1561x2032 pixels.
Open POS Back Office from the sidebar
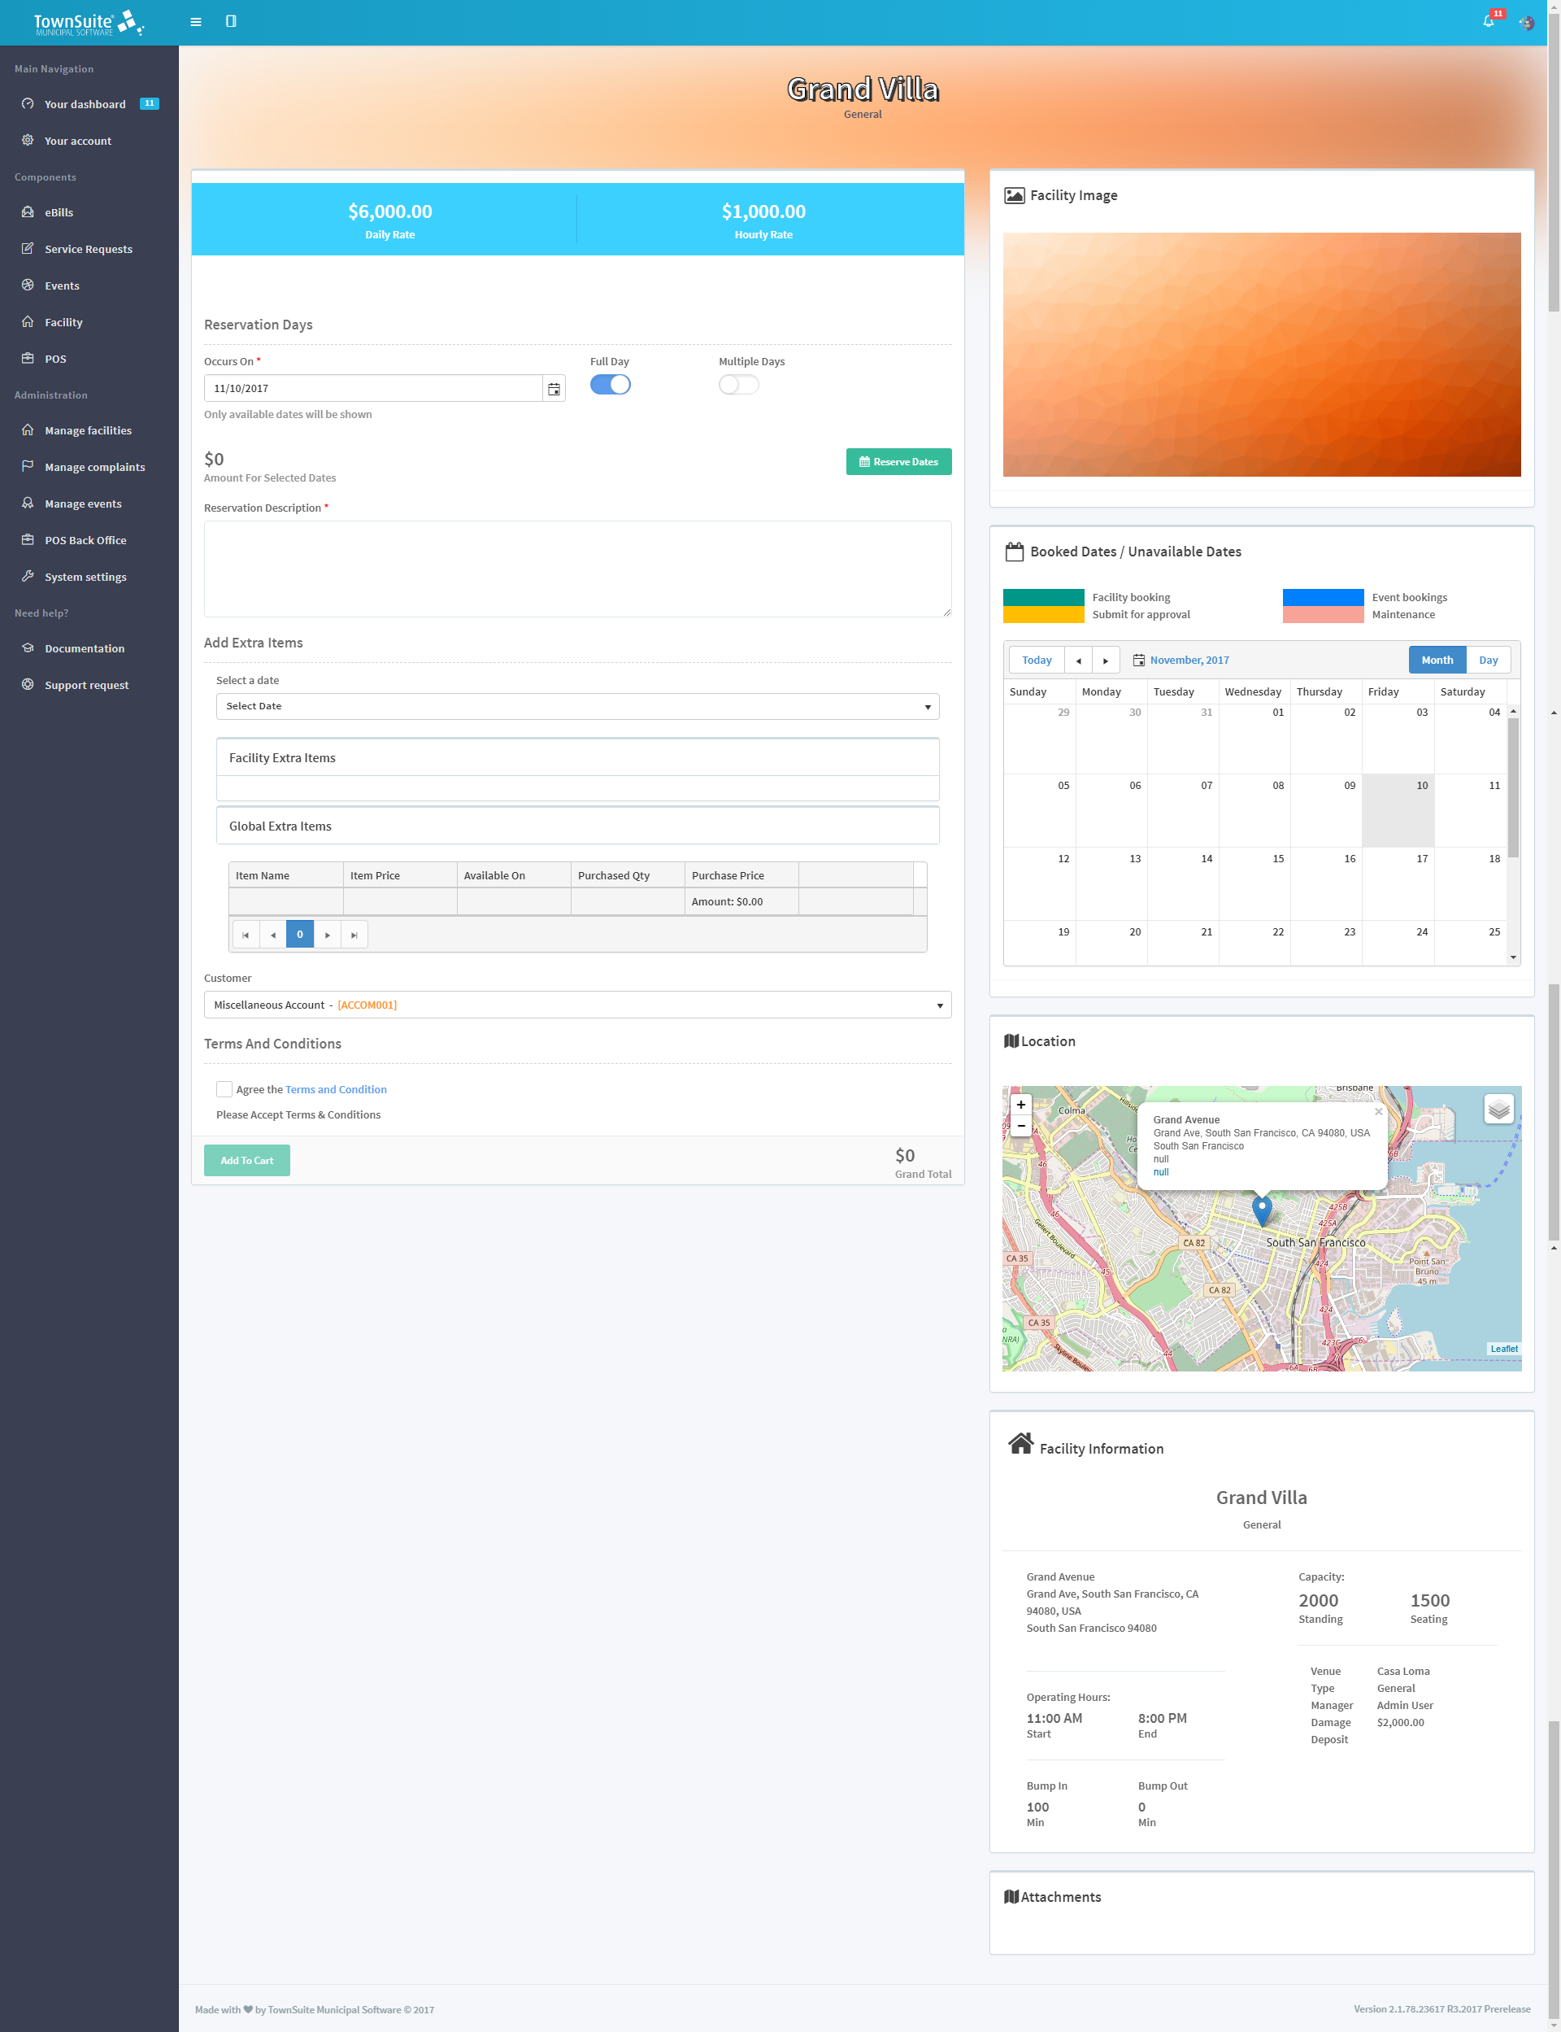(85, 539)
